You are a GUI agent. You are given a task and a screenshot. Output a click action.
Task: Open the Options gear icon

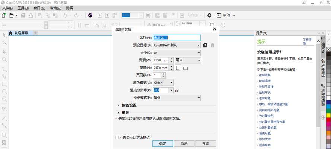point(209,15)
